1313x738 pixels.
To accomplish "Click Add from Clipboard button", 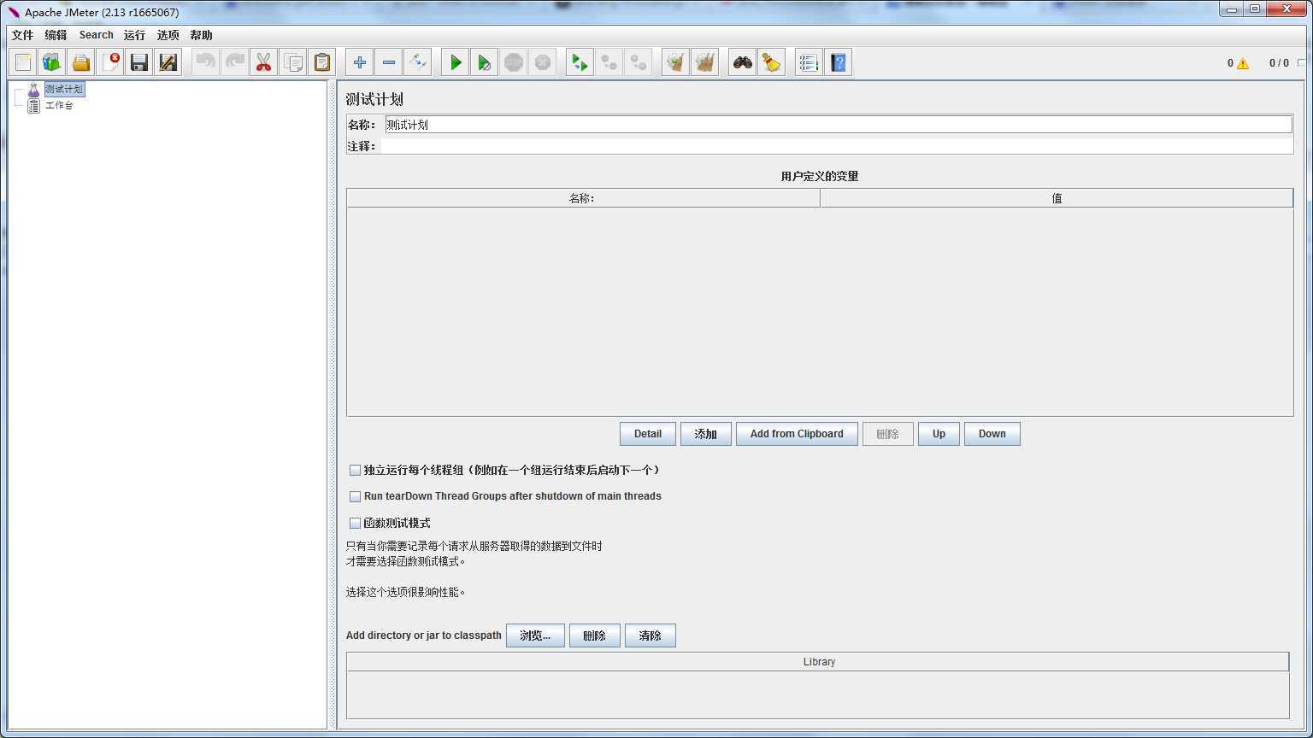I will point(797,434).
